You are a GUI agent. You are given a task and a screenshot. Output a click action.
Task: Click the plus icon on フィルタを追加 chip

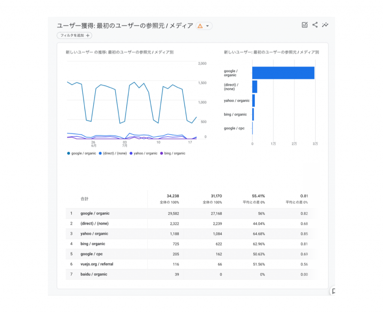[87, 35]
